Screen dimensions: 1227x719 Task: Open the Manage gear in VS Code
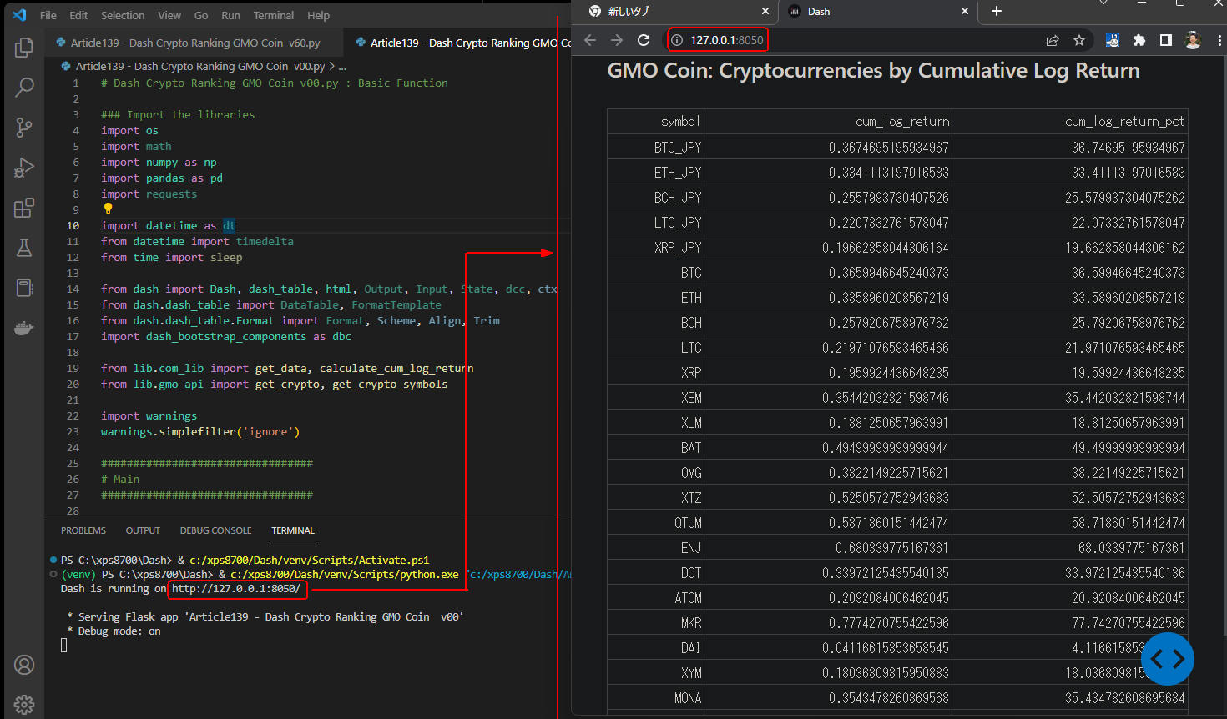click(24, 705)
